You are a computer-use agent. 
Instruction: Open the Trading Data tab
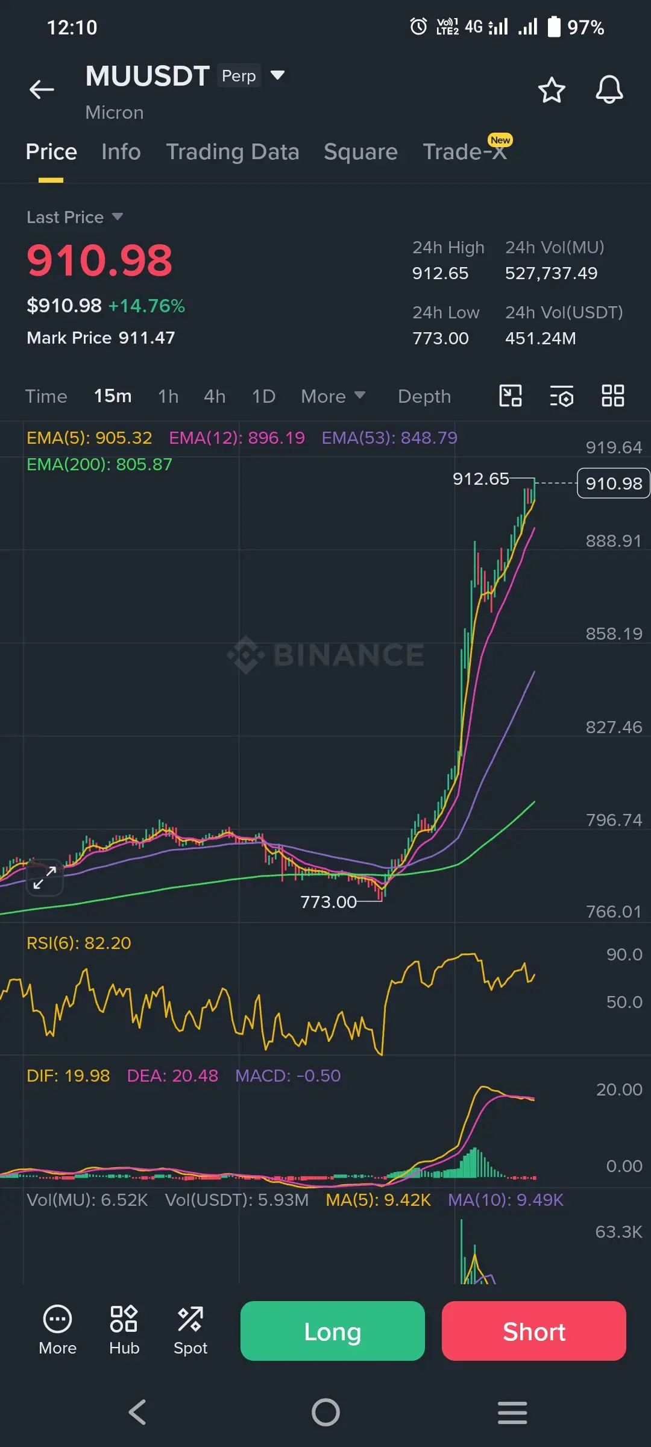point(233,152)
